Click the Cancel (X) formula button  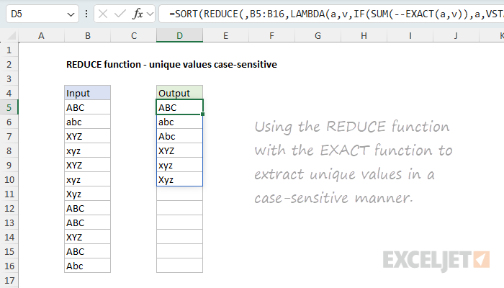coord(103,14)
